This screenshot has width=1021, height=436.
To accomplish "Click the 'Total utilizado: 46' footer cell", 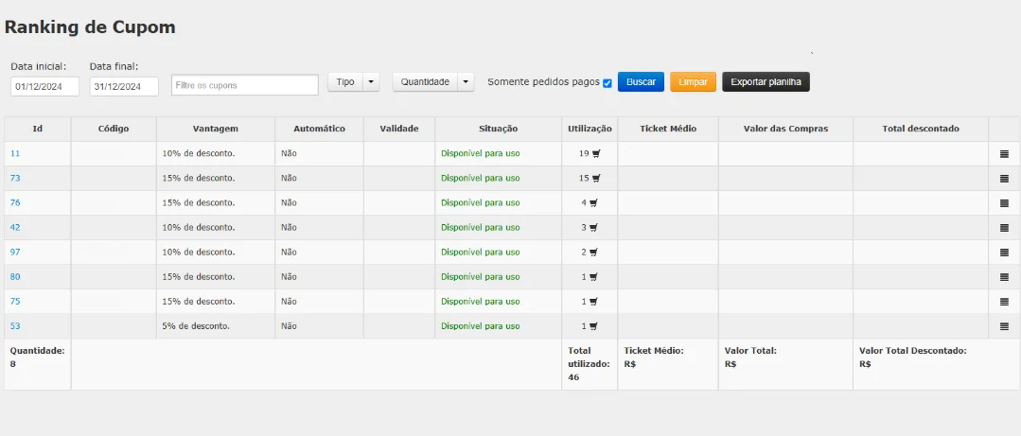I will [590, 364].
